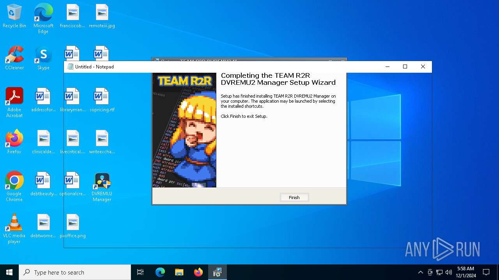The image size is (499, 280).
Task: Select the Firefox desktop shortcut
Action: (14, 142)
